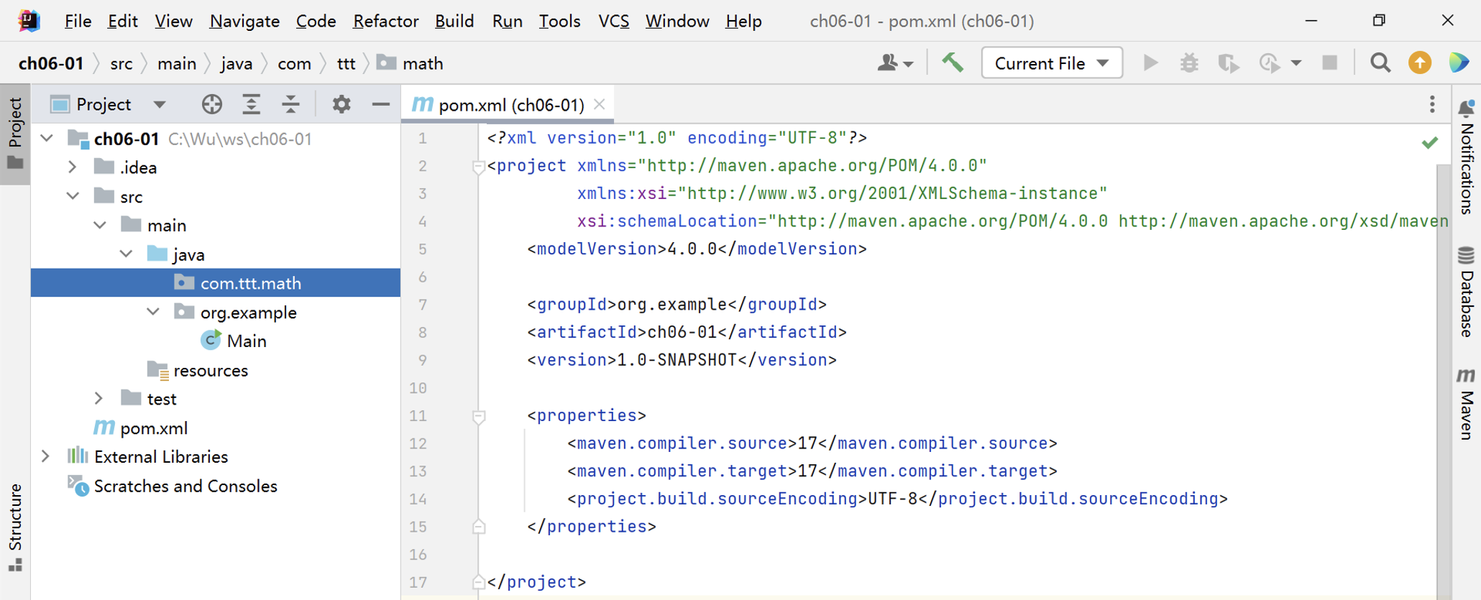The height and width of the screenshot is (600, 1481).
Task: Click the Debug bug icon
Action: tap(1189, 63)
